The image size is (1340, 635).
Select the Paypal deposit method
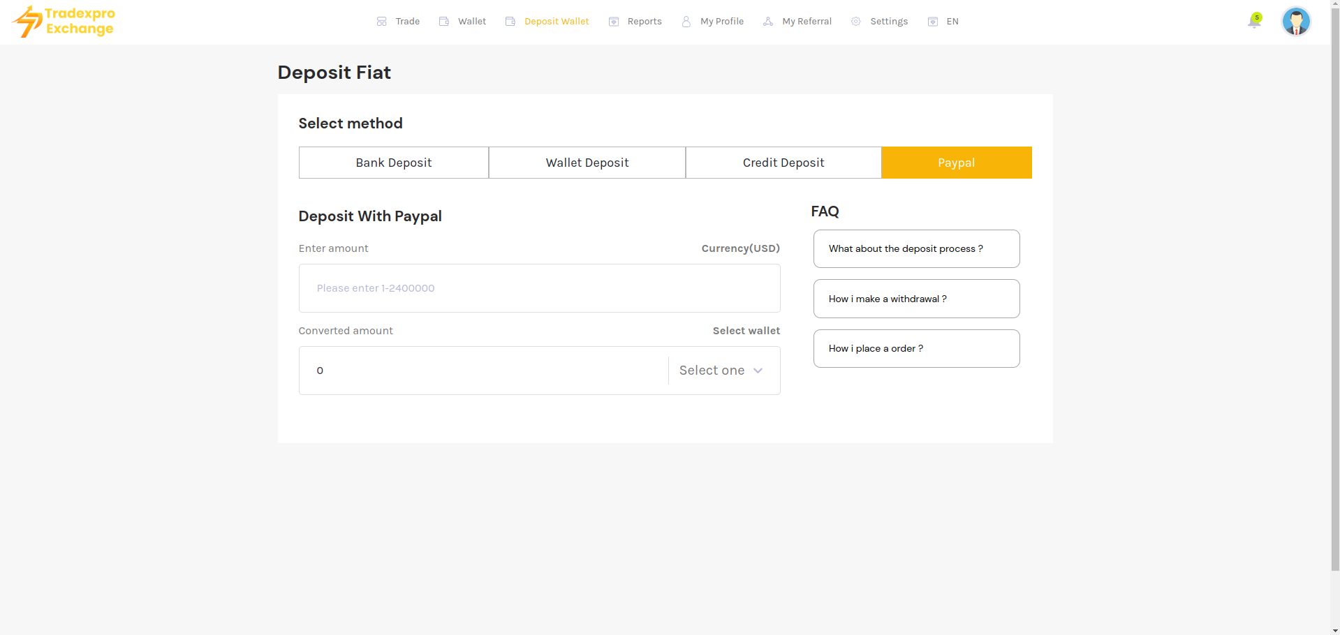click(956, 163)
